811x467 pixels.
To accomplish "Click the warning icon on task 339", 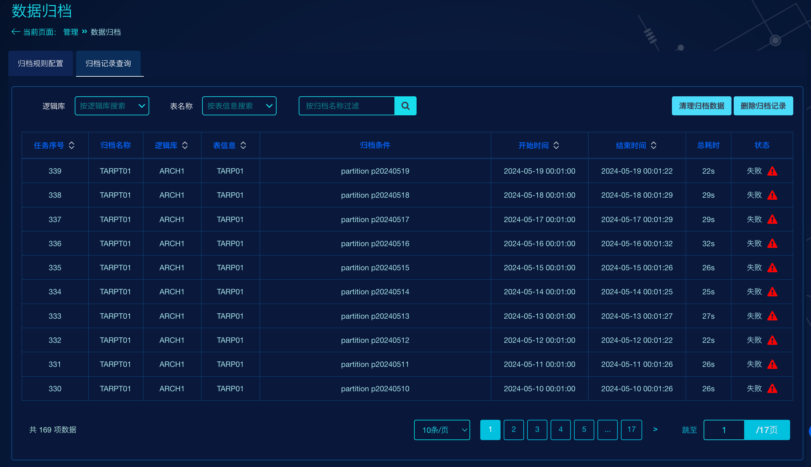I will (x=772, y=171).
